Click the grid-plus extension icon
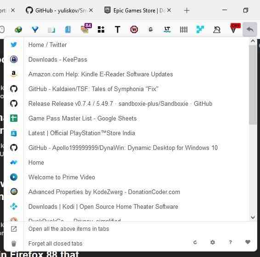Viewport: 260px width, 257px height. tap(101, 29)
